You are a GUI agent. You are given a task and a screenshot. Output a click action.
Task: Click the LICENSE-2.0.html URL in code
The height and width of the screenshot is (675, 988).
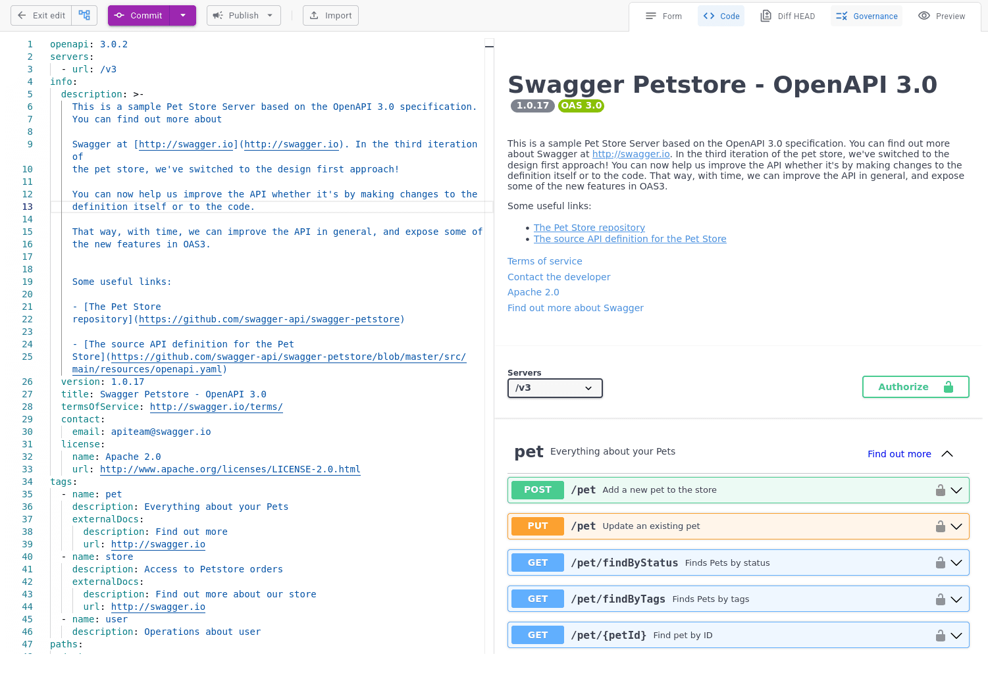pos(230,469)
